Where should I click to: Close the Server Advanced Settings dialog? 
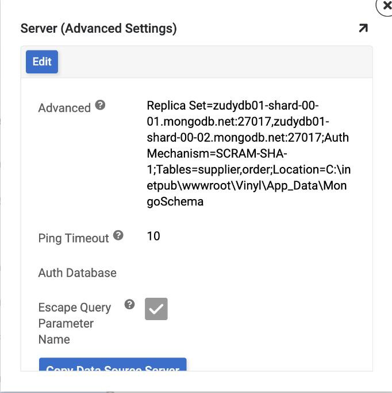(x=386, y=5)
